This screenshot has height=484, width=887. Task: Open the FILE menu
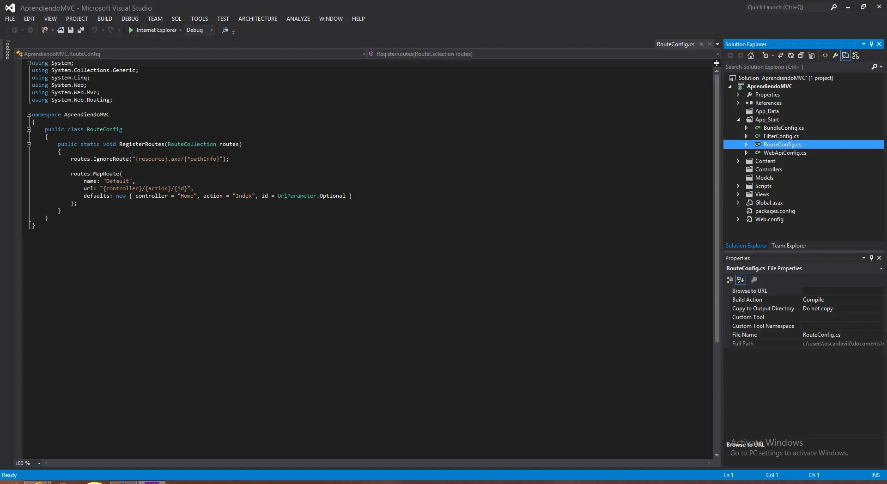(10, 19)
